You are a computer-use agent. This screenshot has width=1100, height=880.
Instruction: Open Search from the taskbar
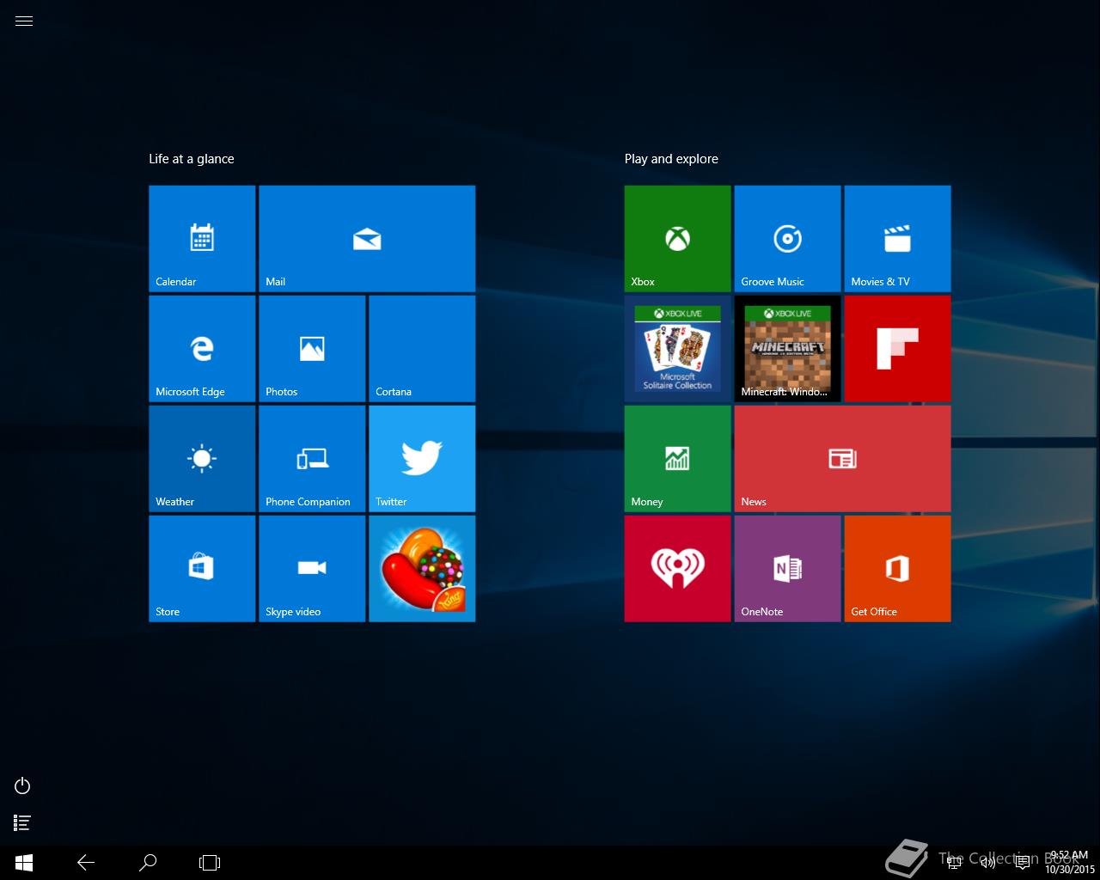tap(148, 863)
